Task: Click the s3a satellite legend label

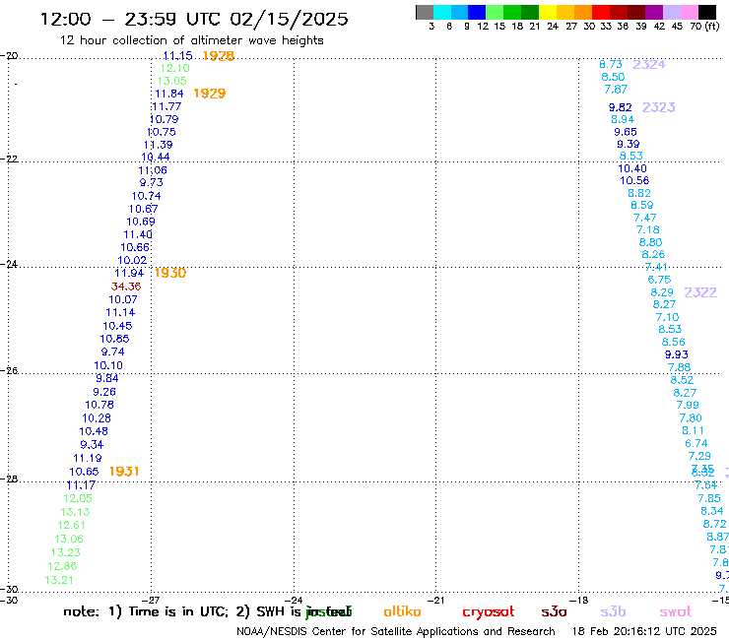Action: 554,611
